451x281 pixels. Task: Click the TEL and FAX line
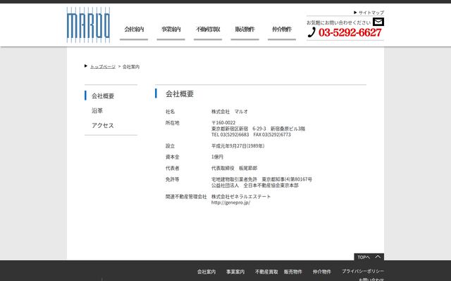click(x=251, y=134)
